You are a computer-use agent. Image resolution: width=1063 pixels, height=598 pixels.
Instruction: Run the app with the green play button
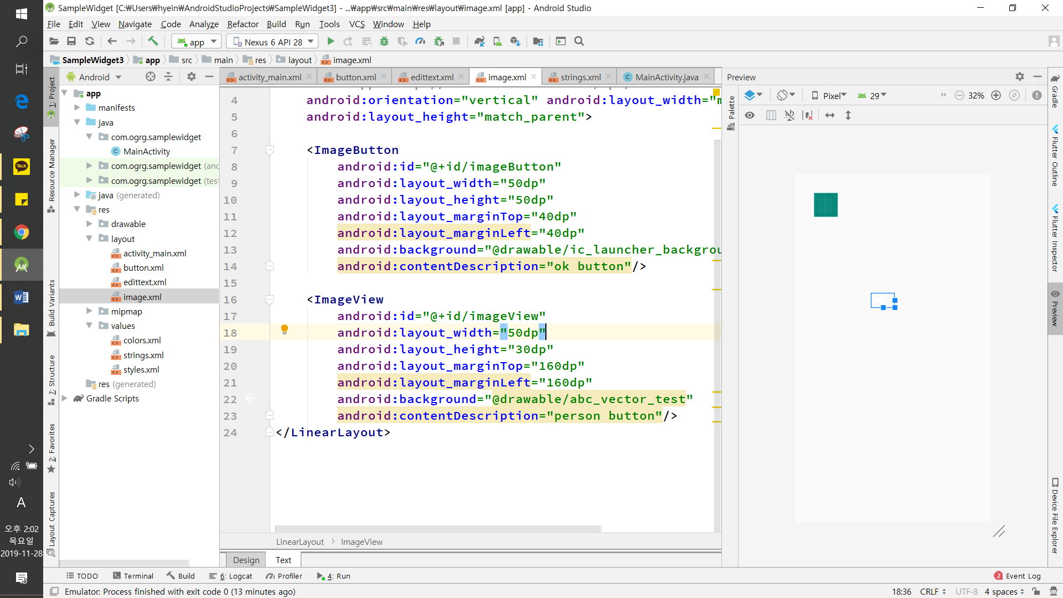pos(331,42)
